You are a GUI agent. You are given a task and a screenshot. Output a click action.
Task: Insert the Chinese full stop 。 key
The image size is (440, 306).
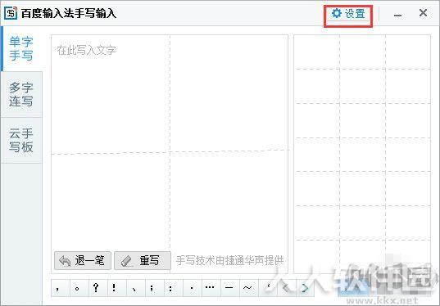pos(79,288)
